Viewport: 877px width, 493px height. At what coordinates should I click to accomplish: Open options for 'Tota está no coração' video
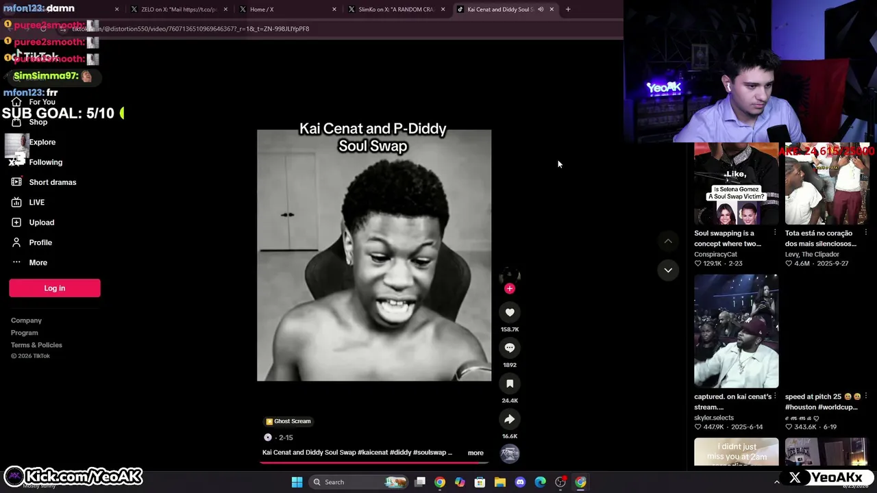[x=865, y=233]
